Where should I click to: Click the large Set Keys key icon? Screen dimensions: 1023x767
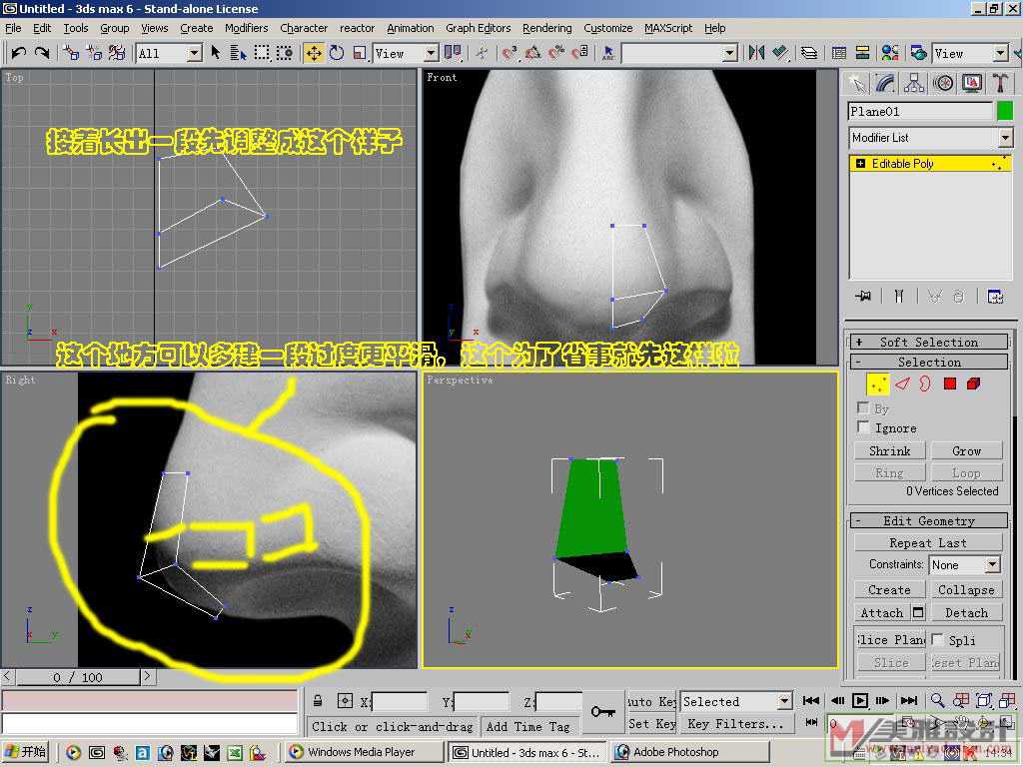[602, 711]
